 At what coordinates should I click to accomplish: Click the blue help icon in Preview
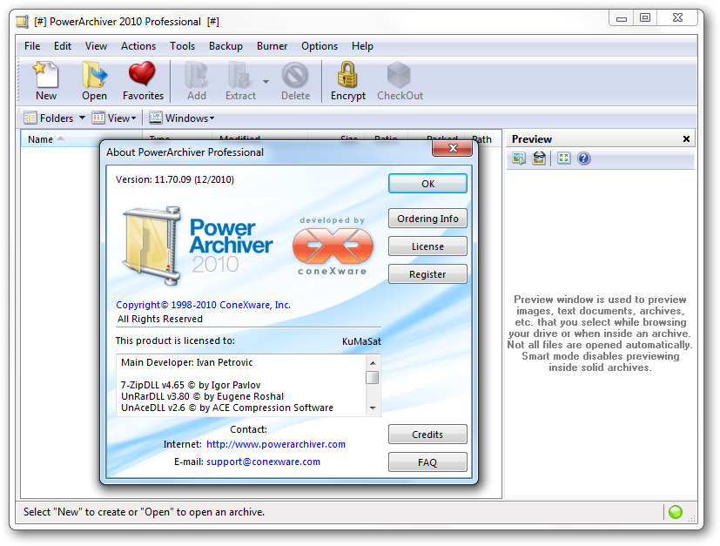point(583,158)
